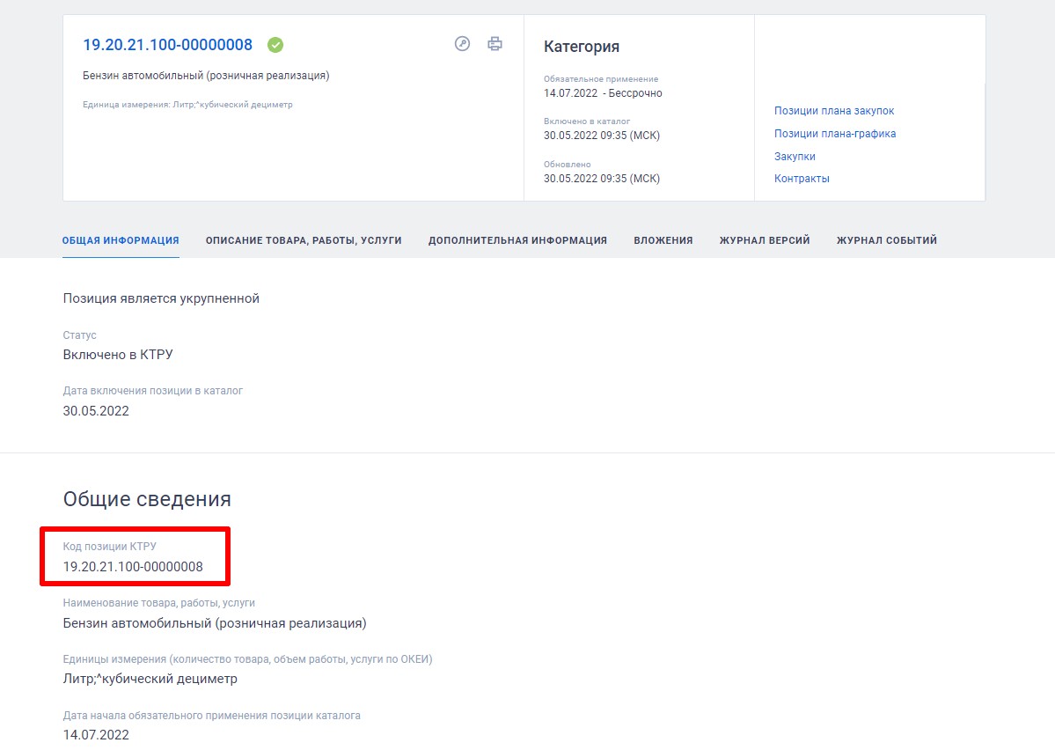The height and width of the screenshot is (750, 1055).
Task: Click the Общие сведения section heading
Action: point(147,499)
